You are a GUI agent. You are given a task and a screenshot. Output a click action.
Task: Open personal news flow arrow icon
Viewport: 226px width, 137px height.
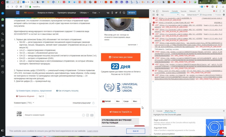pyautogui.click(x=3, y=40)
